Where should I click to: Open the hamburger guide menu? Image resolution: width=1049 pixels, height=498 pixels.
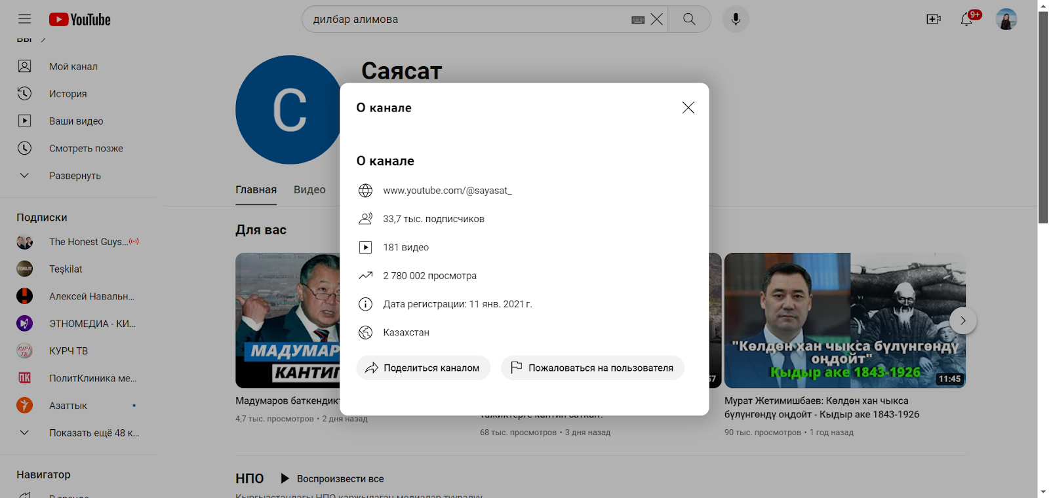(x=24, y=19)
